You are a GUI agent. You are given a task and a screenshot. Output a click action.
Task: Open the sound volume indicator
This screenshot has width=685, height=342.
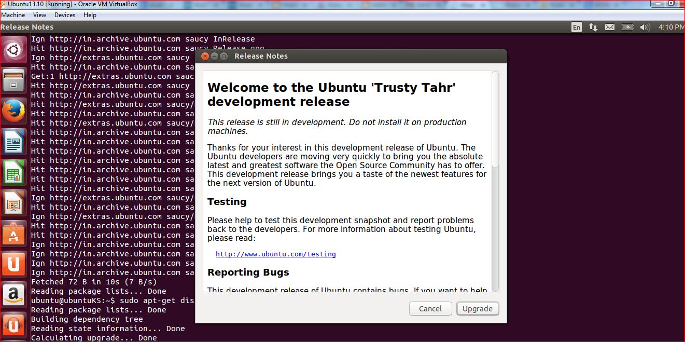tap(645, 27)
